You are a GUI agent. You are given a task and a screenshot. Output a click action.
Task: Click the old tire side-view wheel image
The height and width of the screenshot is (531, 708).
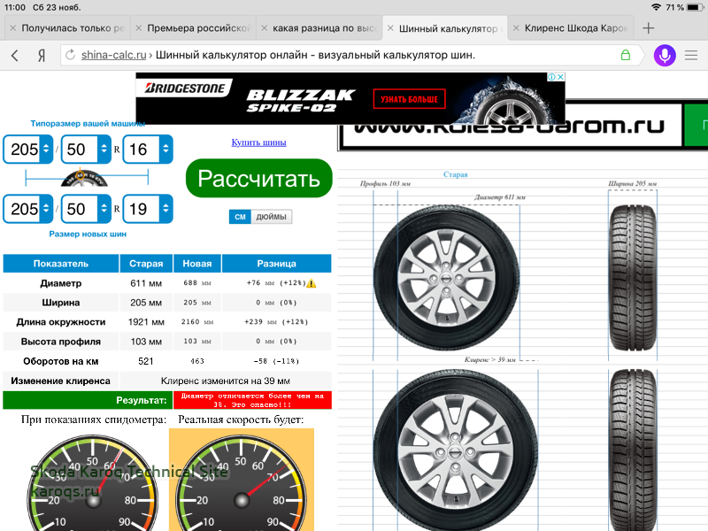click(447, 278)
